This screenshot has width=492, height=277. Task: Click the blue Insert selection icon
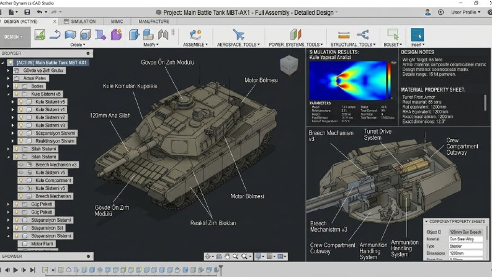coord(417,35)
